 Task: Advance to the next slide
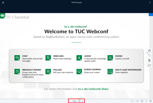tap(82, 101)
